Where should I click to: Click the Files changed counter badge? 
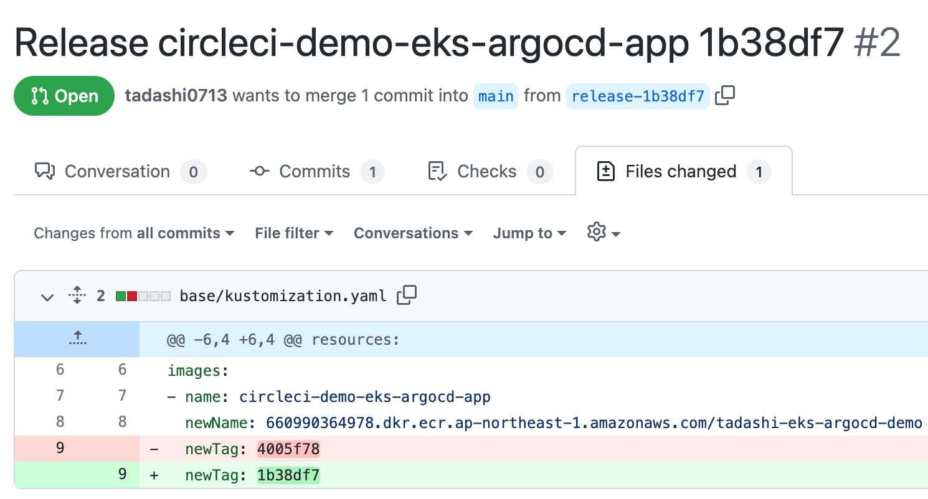[x=759, y=172]
